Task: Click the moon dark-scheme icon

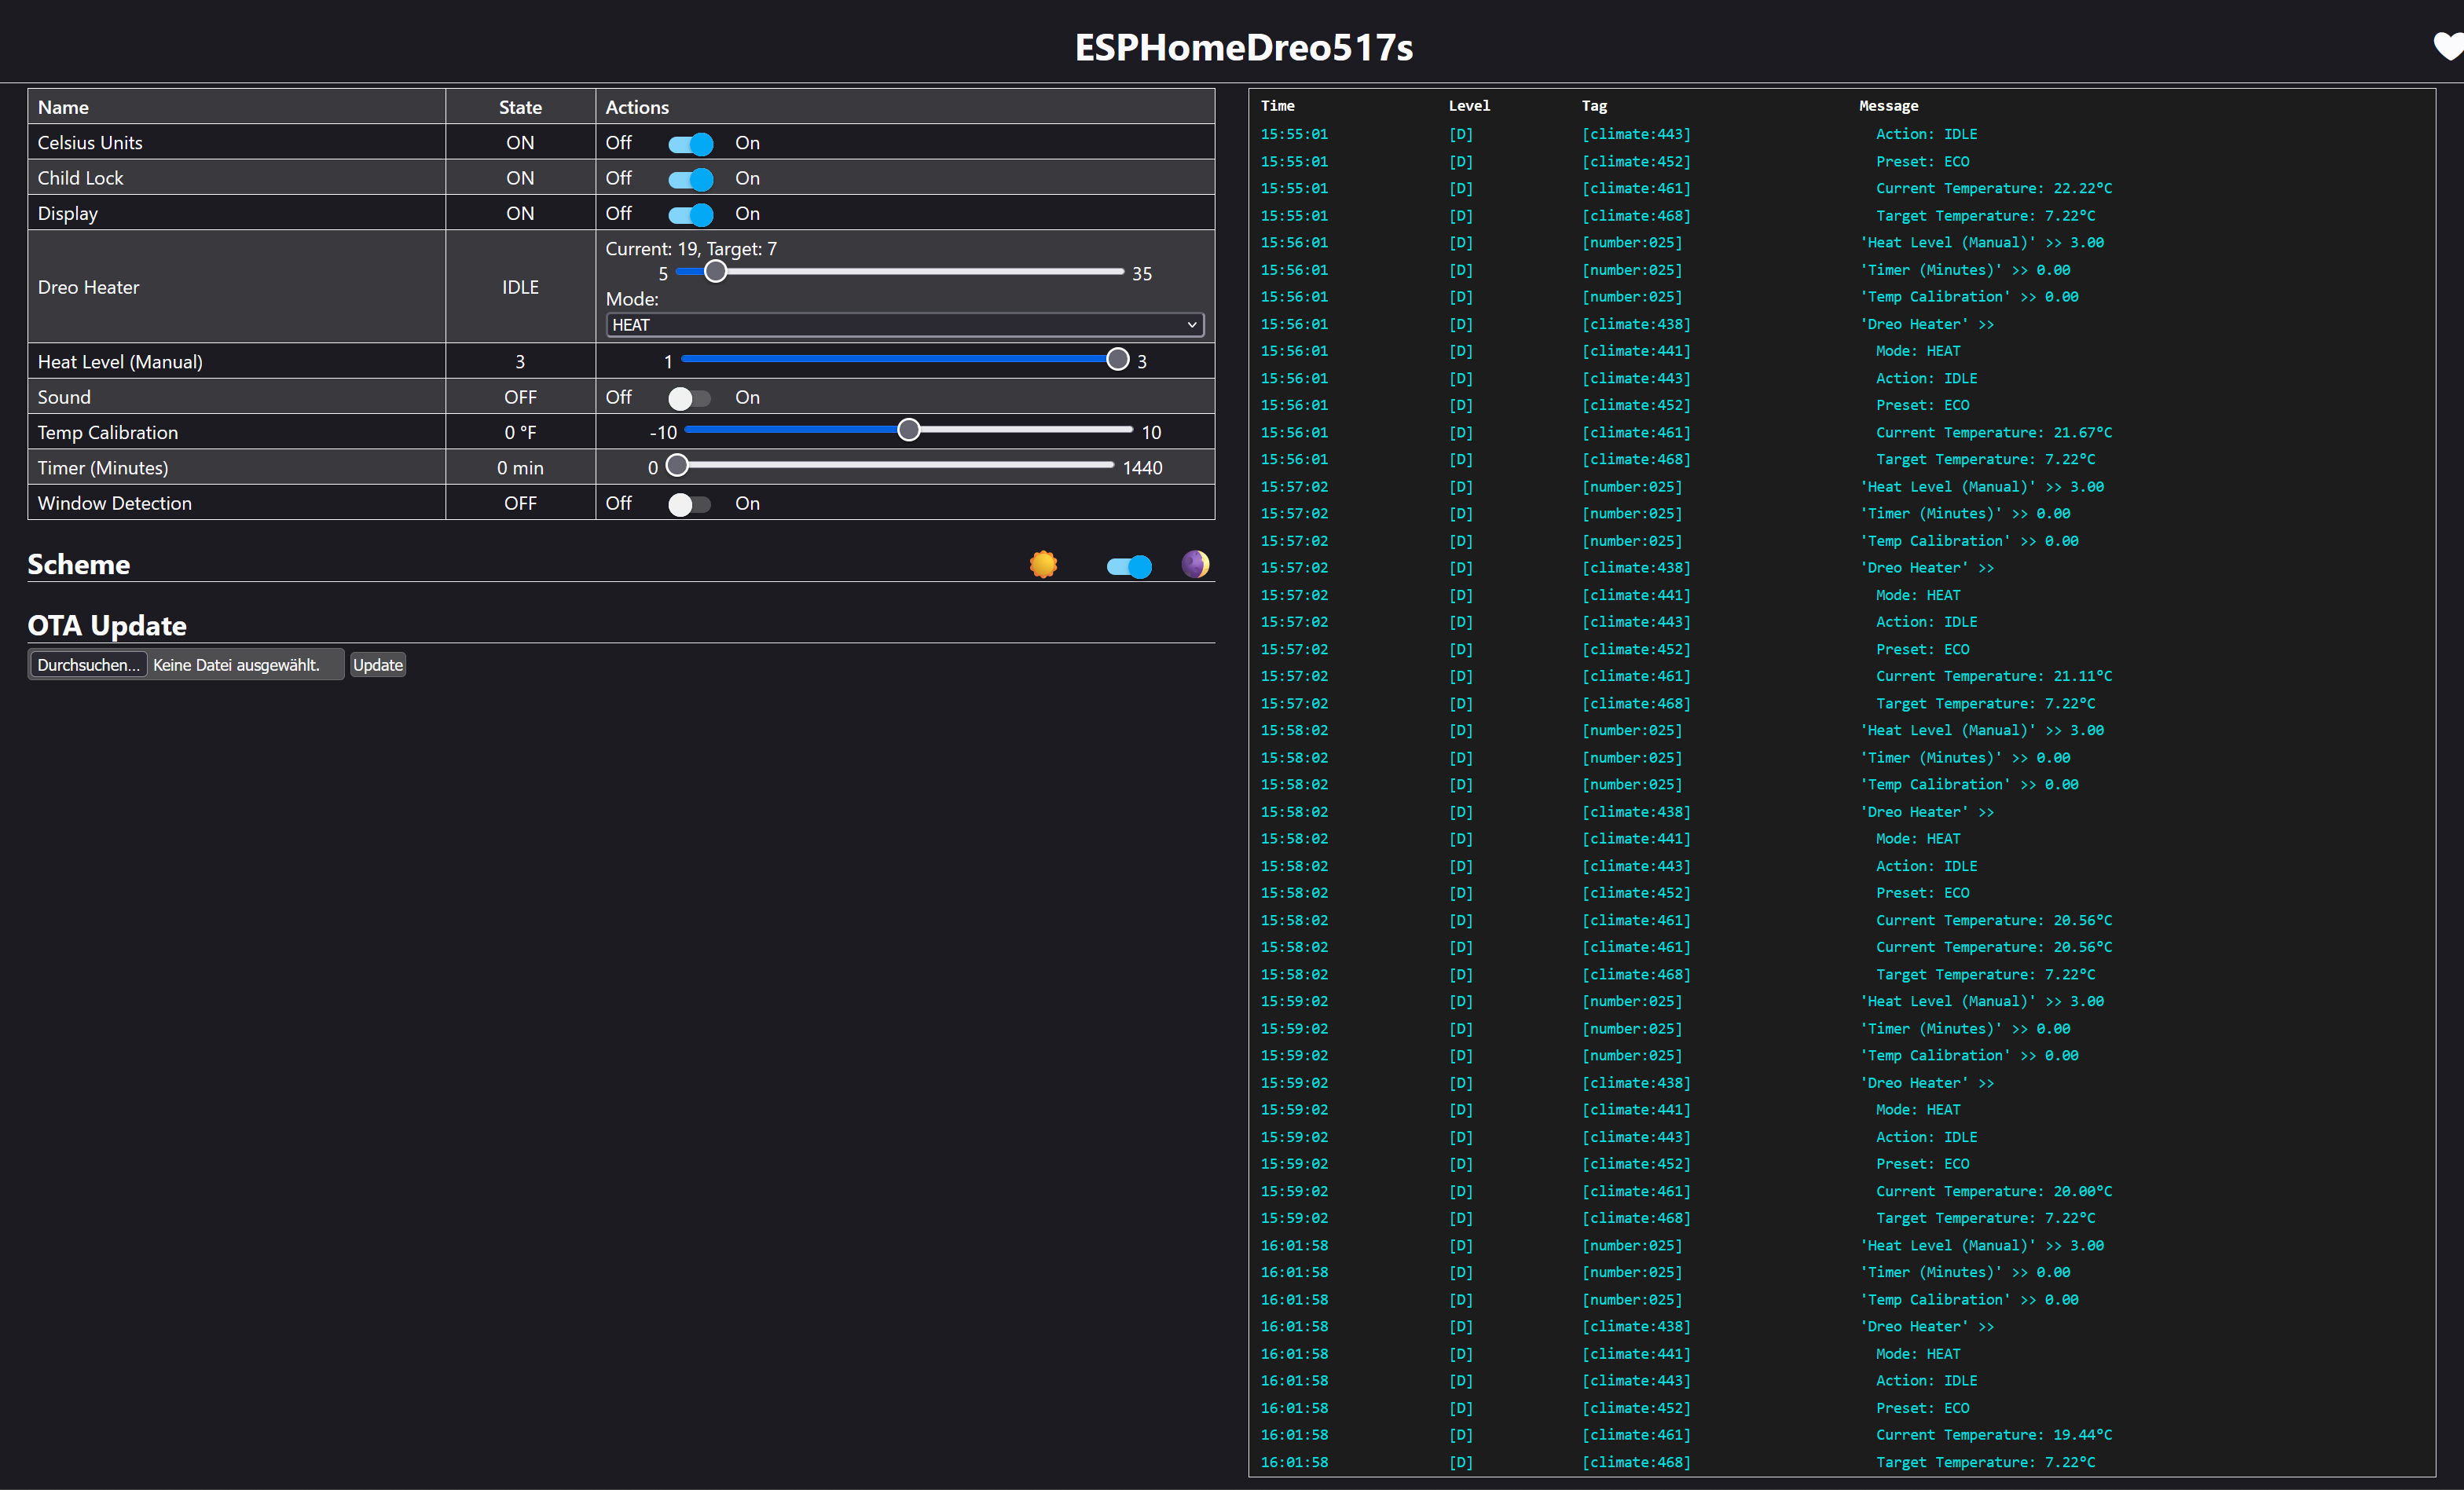Action: (1195, 565)
